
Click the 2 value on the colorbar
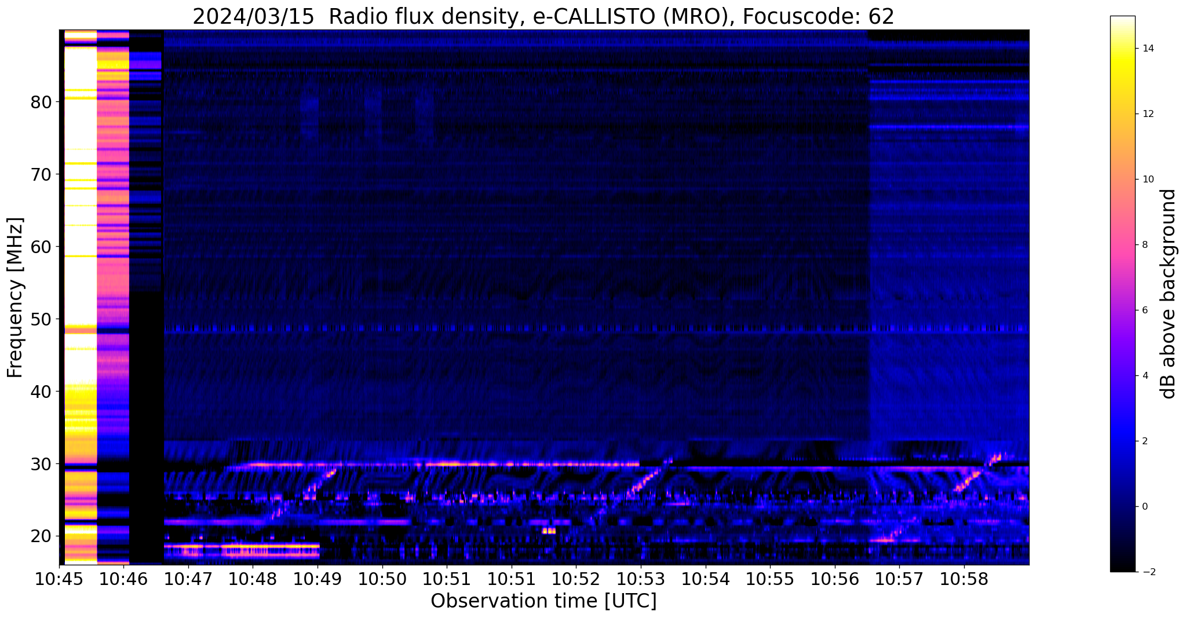[1144, 441]
